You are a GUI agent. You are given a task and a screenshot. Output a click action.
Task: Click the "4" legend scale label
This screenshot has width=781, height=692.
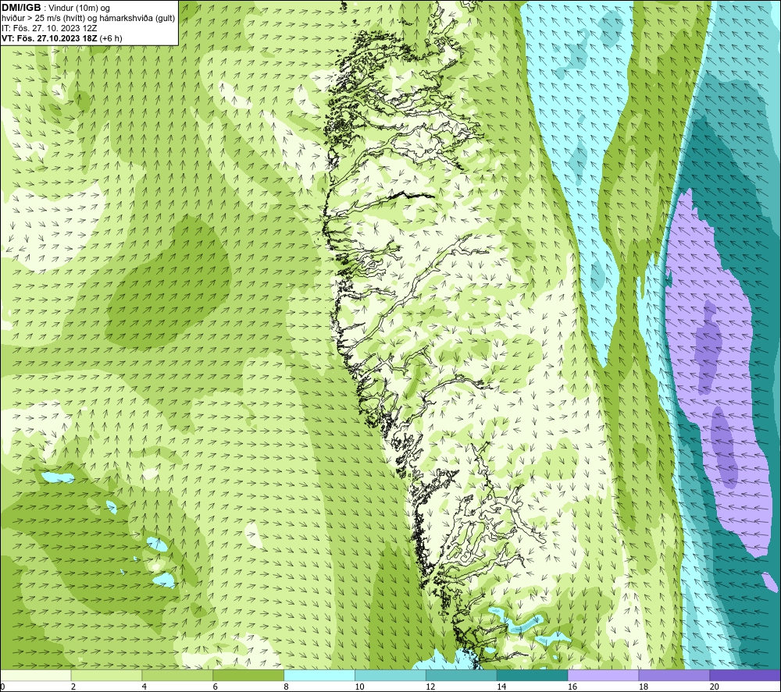pos(144,687)
